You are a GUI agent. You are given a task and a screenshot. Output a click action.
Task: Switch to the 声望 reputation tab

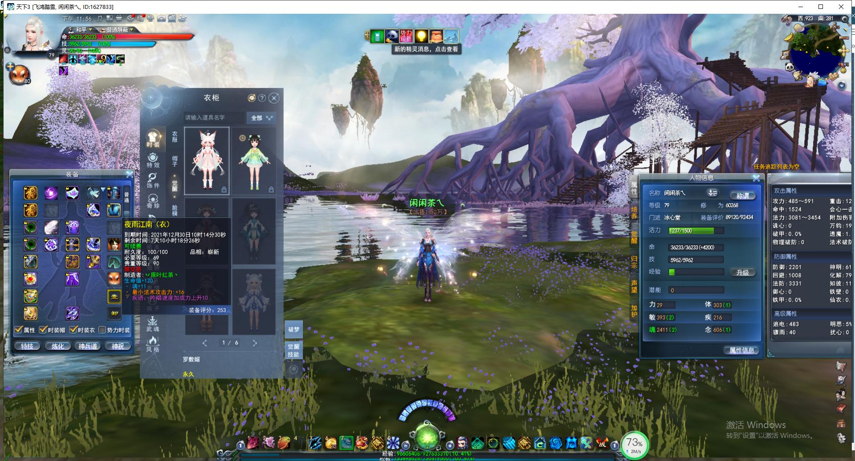coord(634,286)
